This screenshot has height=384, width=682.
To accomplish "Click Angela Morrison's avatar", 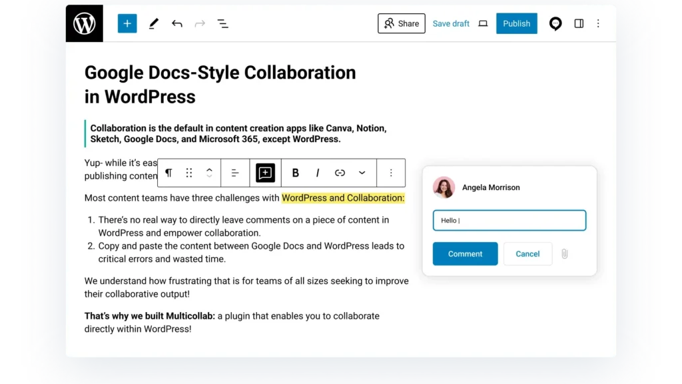I will tap(444, 187).
